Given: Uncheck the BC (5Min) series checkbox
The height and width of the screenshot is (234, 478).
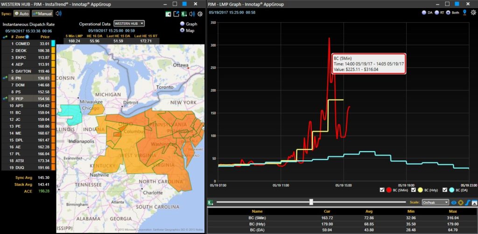Looking at the screenshot, I should (x=382, y=190).
